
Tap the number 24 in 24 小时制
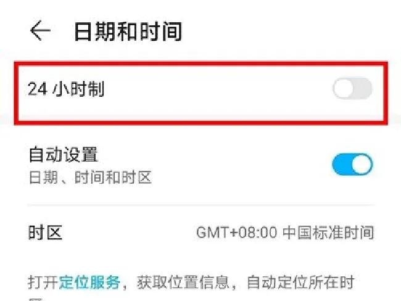pos(38,89)
